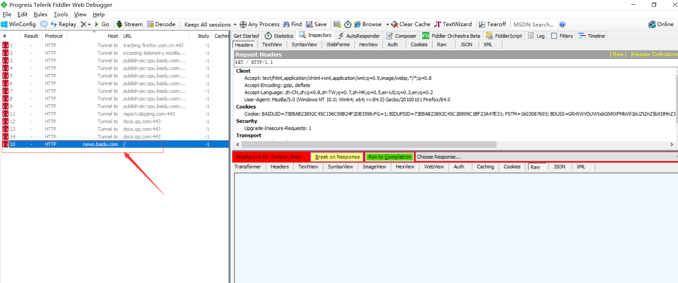Toggle Decode option in toolbar
Viewport: 678px width, 283px height.
click(161, 24)
